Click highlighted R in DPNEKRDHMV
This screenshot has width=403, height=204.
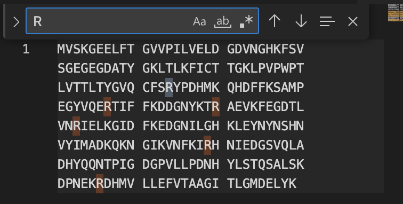(100, 184)
